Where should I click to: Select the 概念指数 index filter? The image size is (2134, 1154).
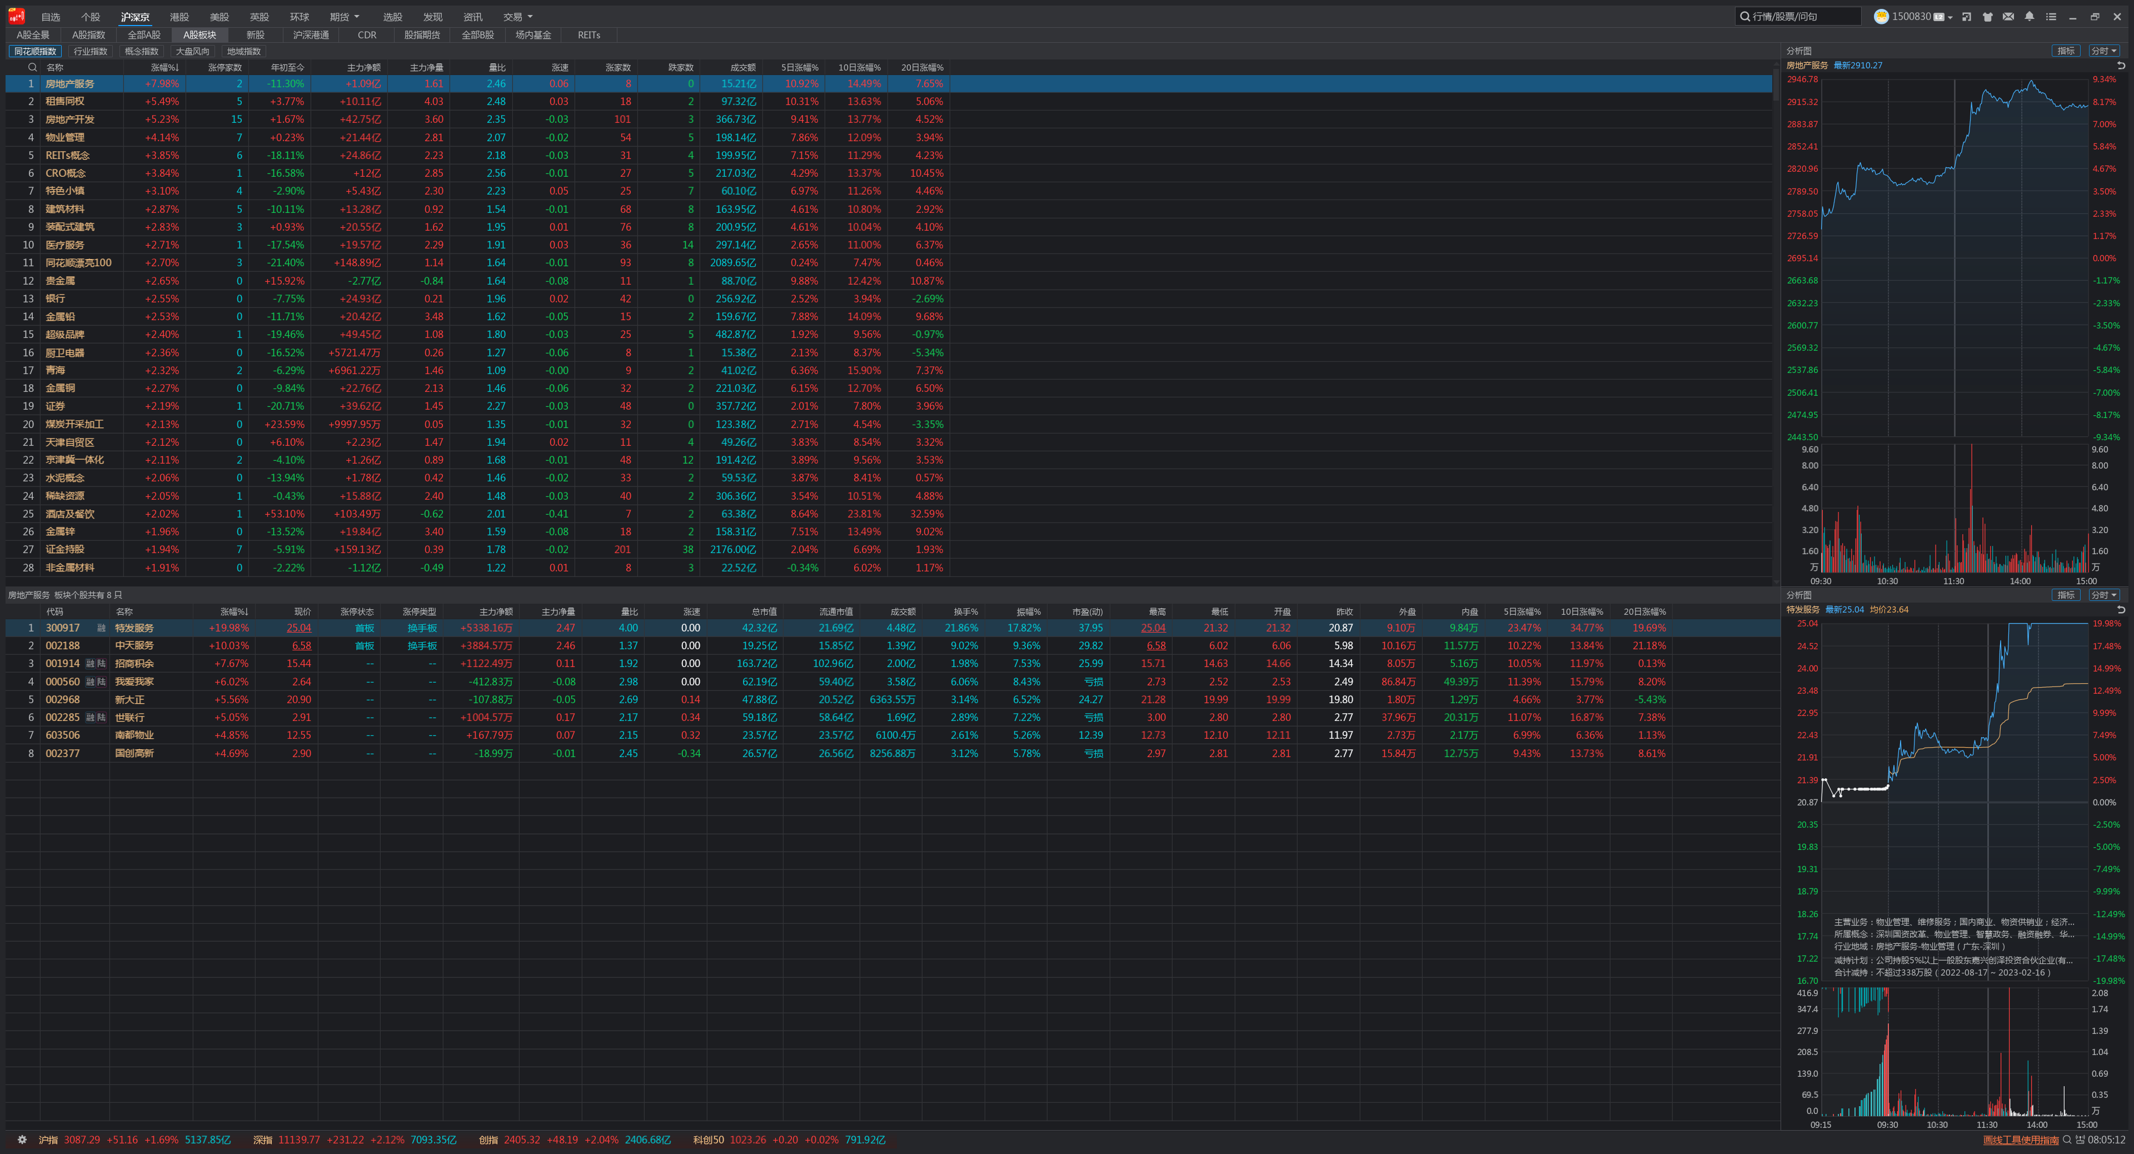(141, 51)
